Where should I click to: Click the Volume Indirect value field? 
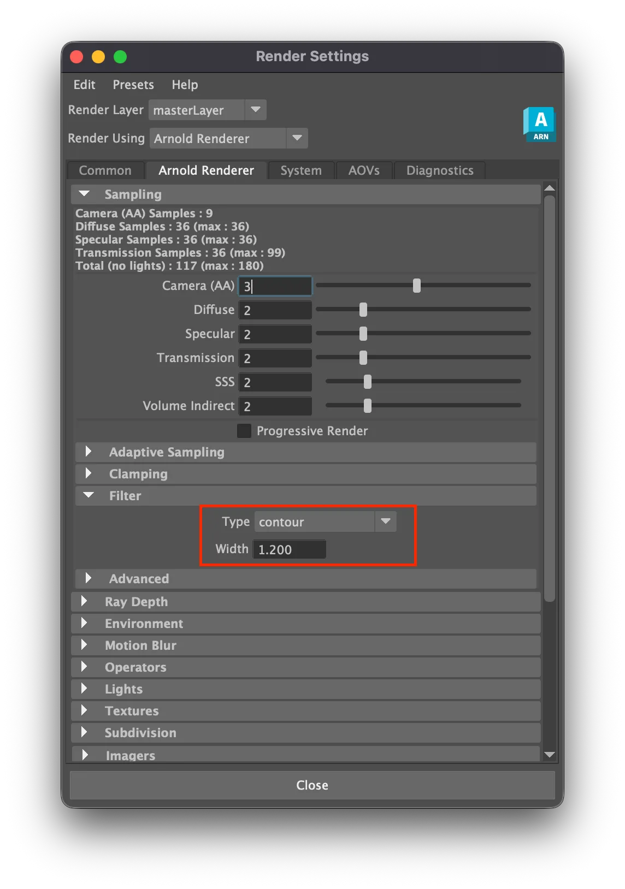[275, 406]
